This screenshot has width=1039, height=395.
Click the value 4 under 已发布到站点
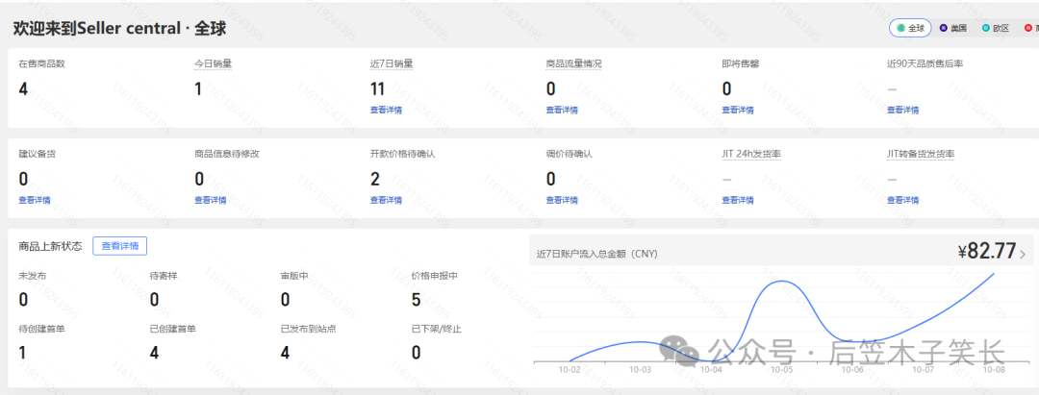tap(285, 353)
